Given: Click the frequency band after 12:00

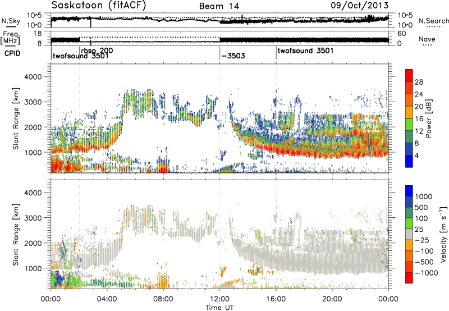Looking at the screenshot, I should (304, 40).
